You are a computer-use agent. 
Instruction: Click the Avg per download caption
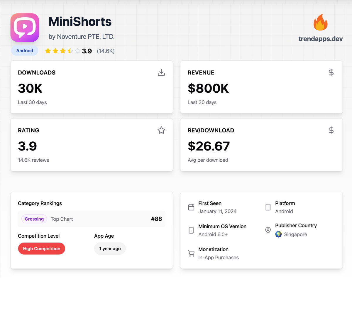(208, 160)
